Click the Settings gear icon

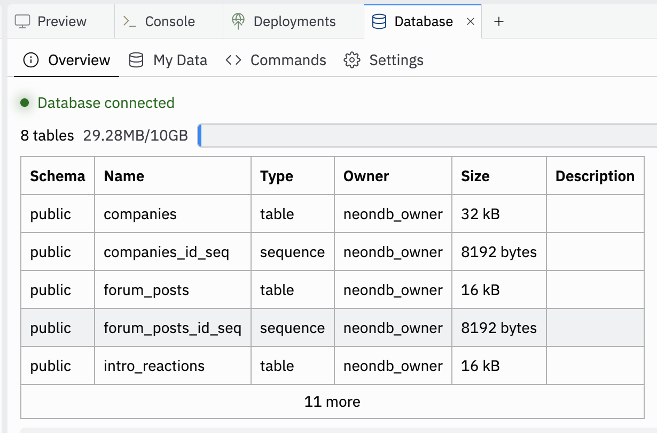tap(352, 60)
